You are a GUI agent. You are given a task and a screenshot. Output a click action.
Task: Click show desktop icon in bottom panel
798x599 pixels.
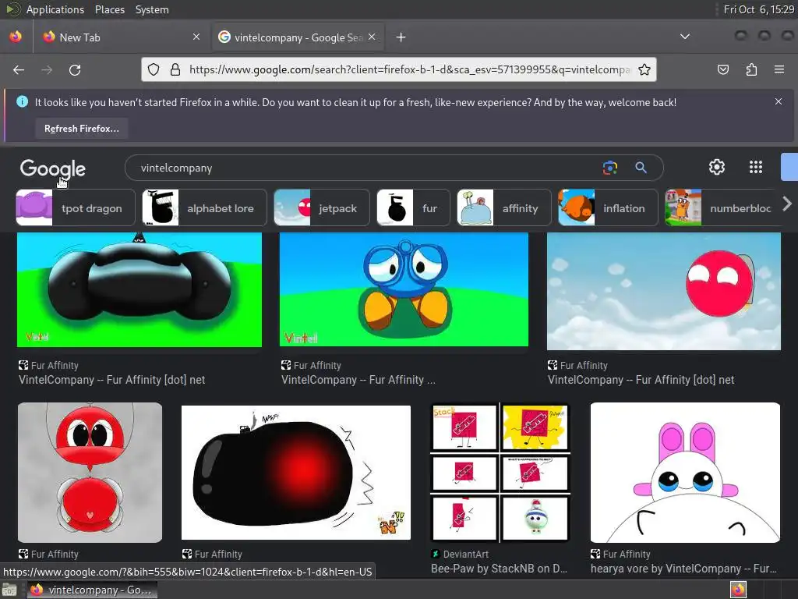click(9, 590)
